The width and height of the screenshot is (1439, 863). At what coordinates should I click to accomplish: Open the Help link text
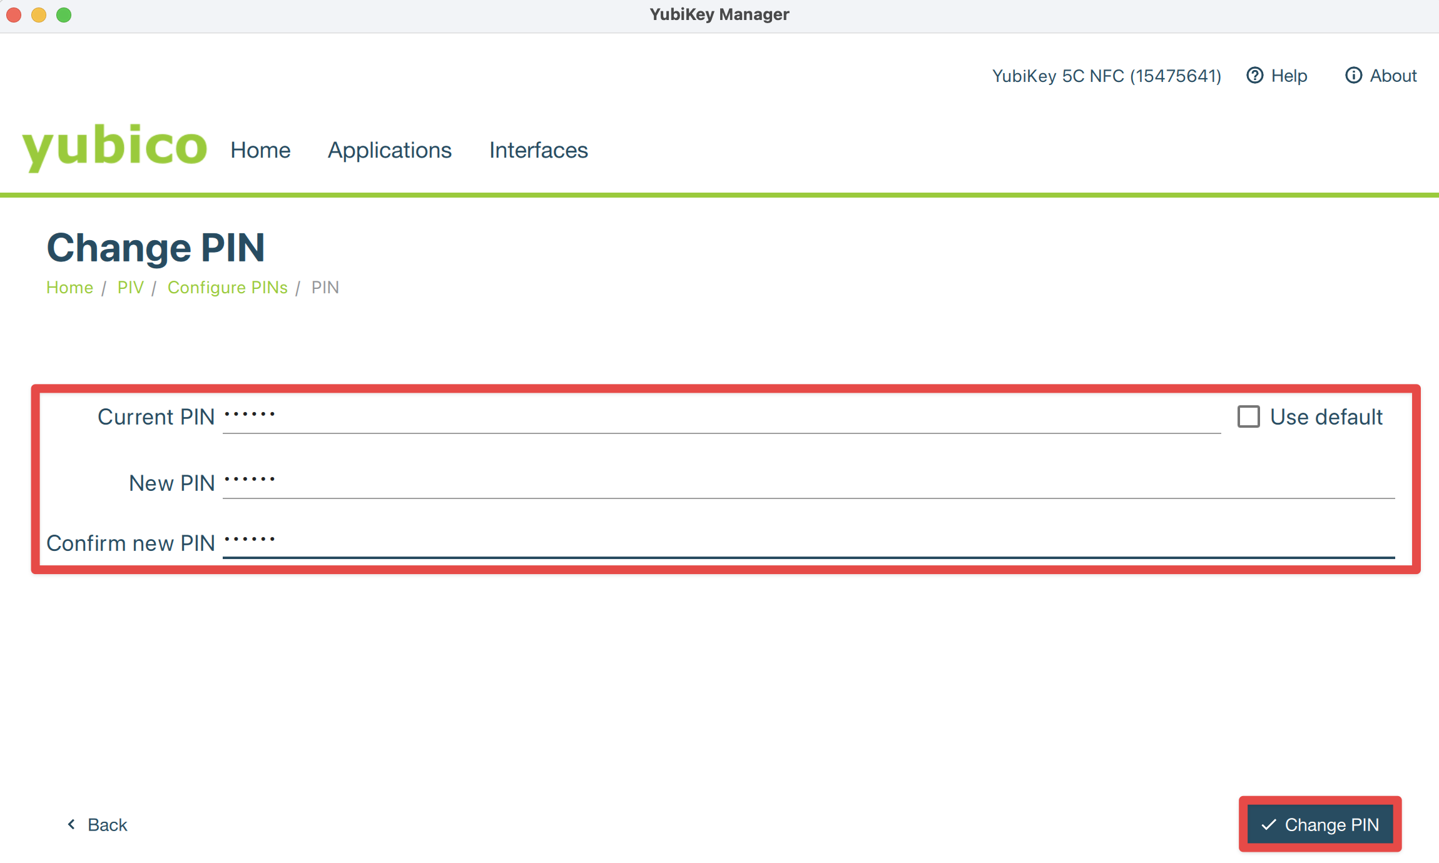click(1289, 76)
